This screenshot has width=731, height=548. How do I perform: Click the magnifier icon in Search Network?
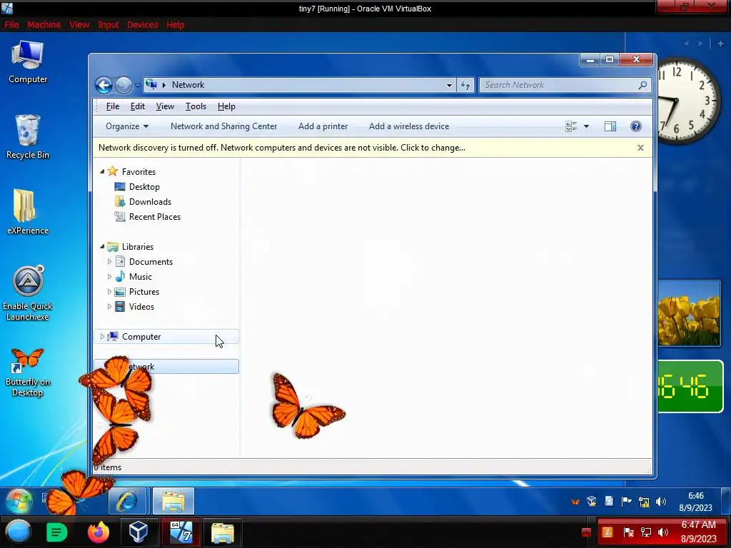[642, 85]
